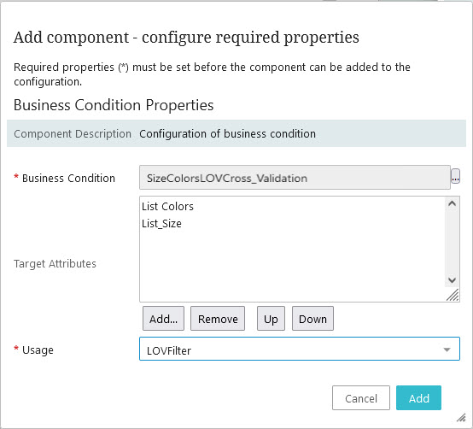Screen dimensions: 473x429
Task: Click the dialog corner resize handle
Action: pos(461,417)
